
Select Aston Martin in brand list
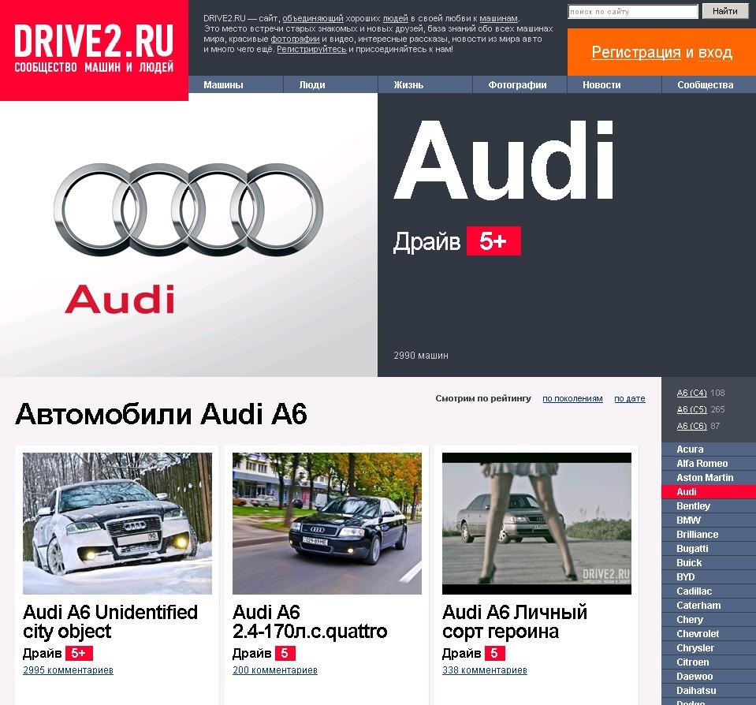coord(709,478)
